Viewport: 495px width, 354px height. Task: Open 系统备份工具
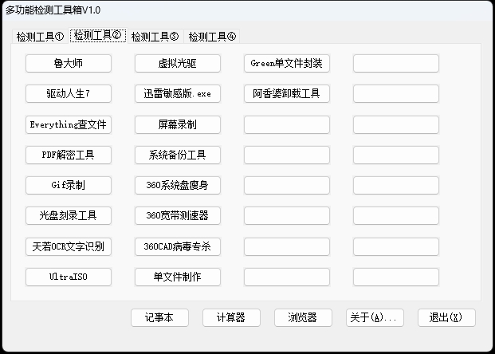tap(178, 155)
